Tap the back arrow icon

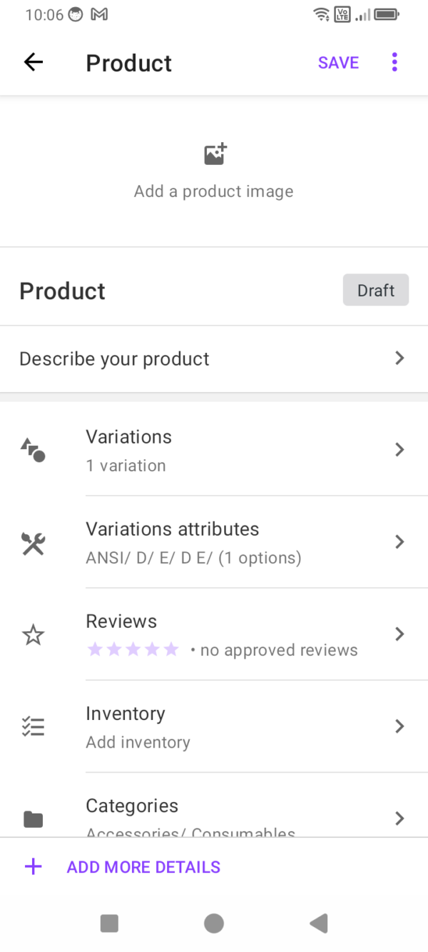[x=34, y=62]
